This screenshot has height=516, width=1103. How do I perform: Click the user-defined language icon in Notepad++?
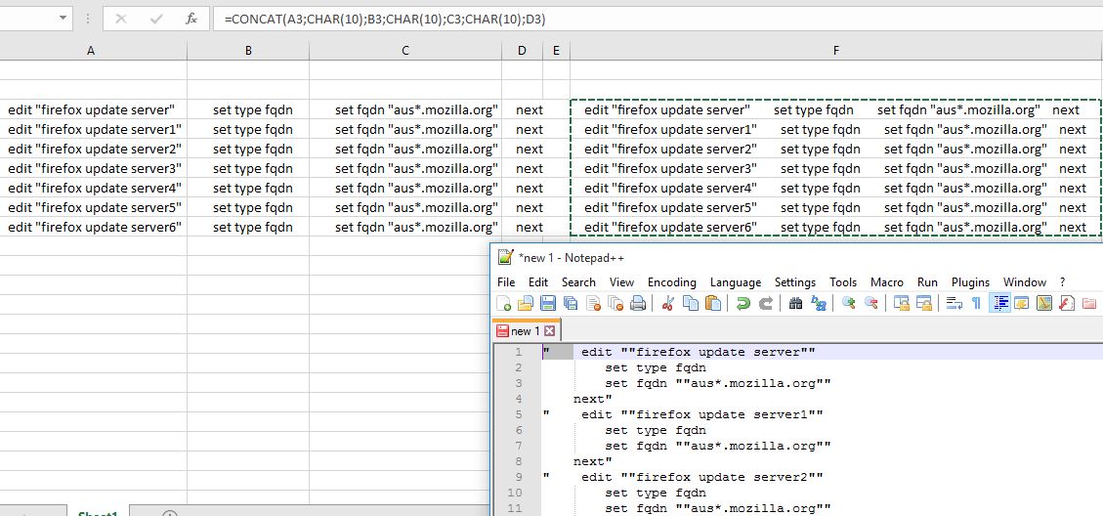point(1021,303)
